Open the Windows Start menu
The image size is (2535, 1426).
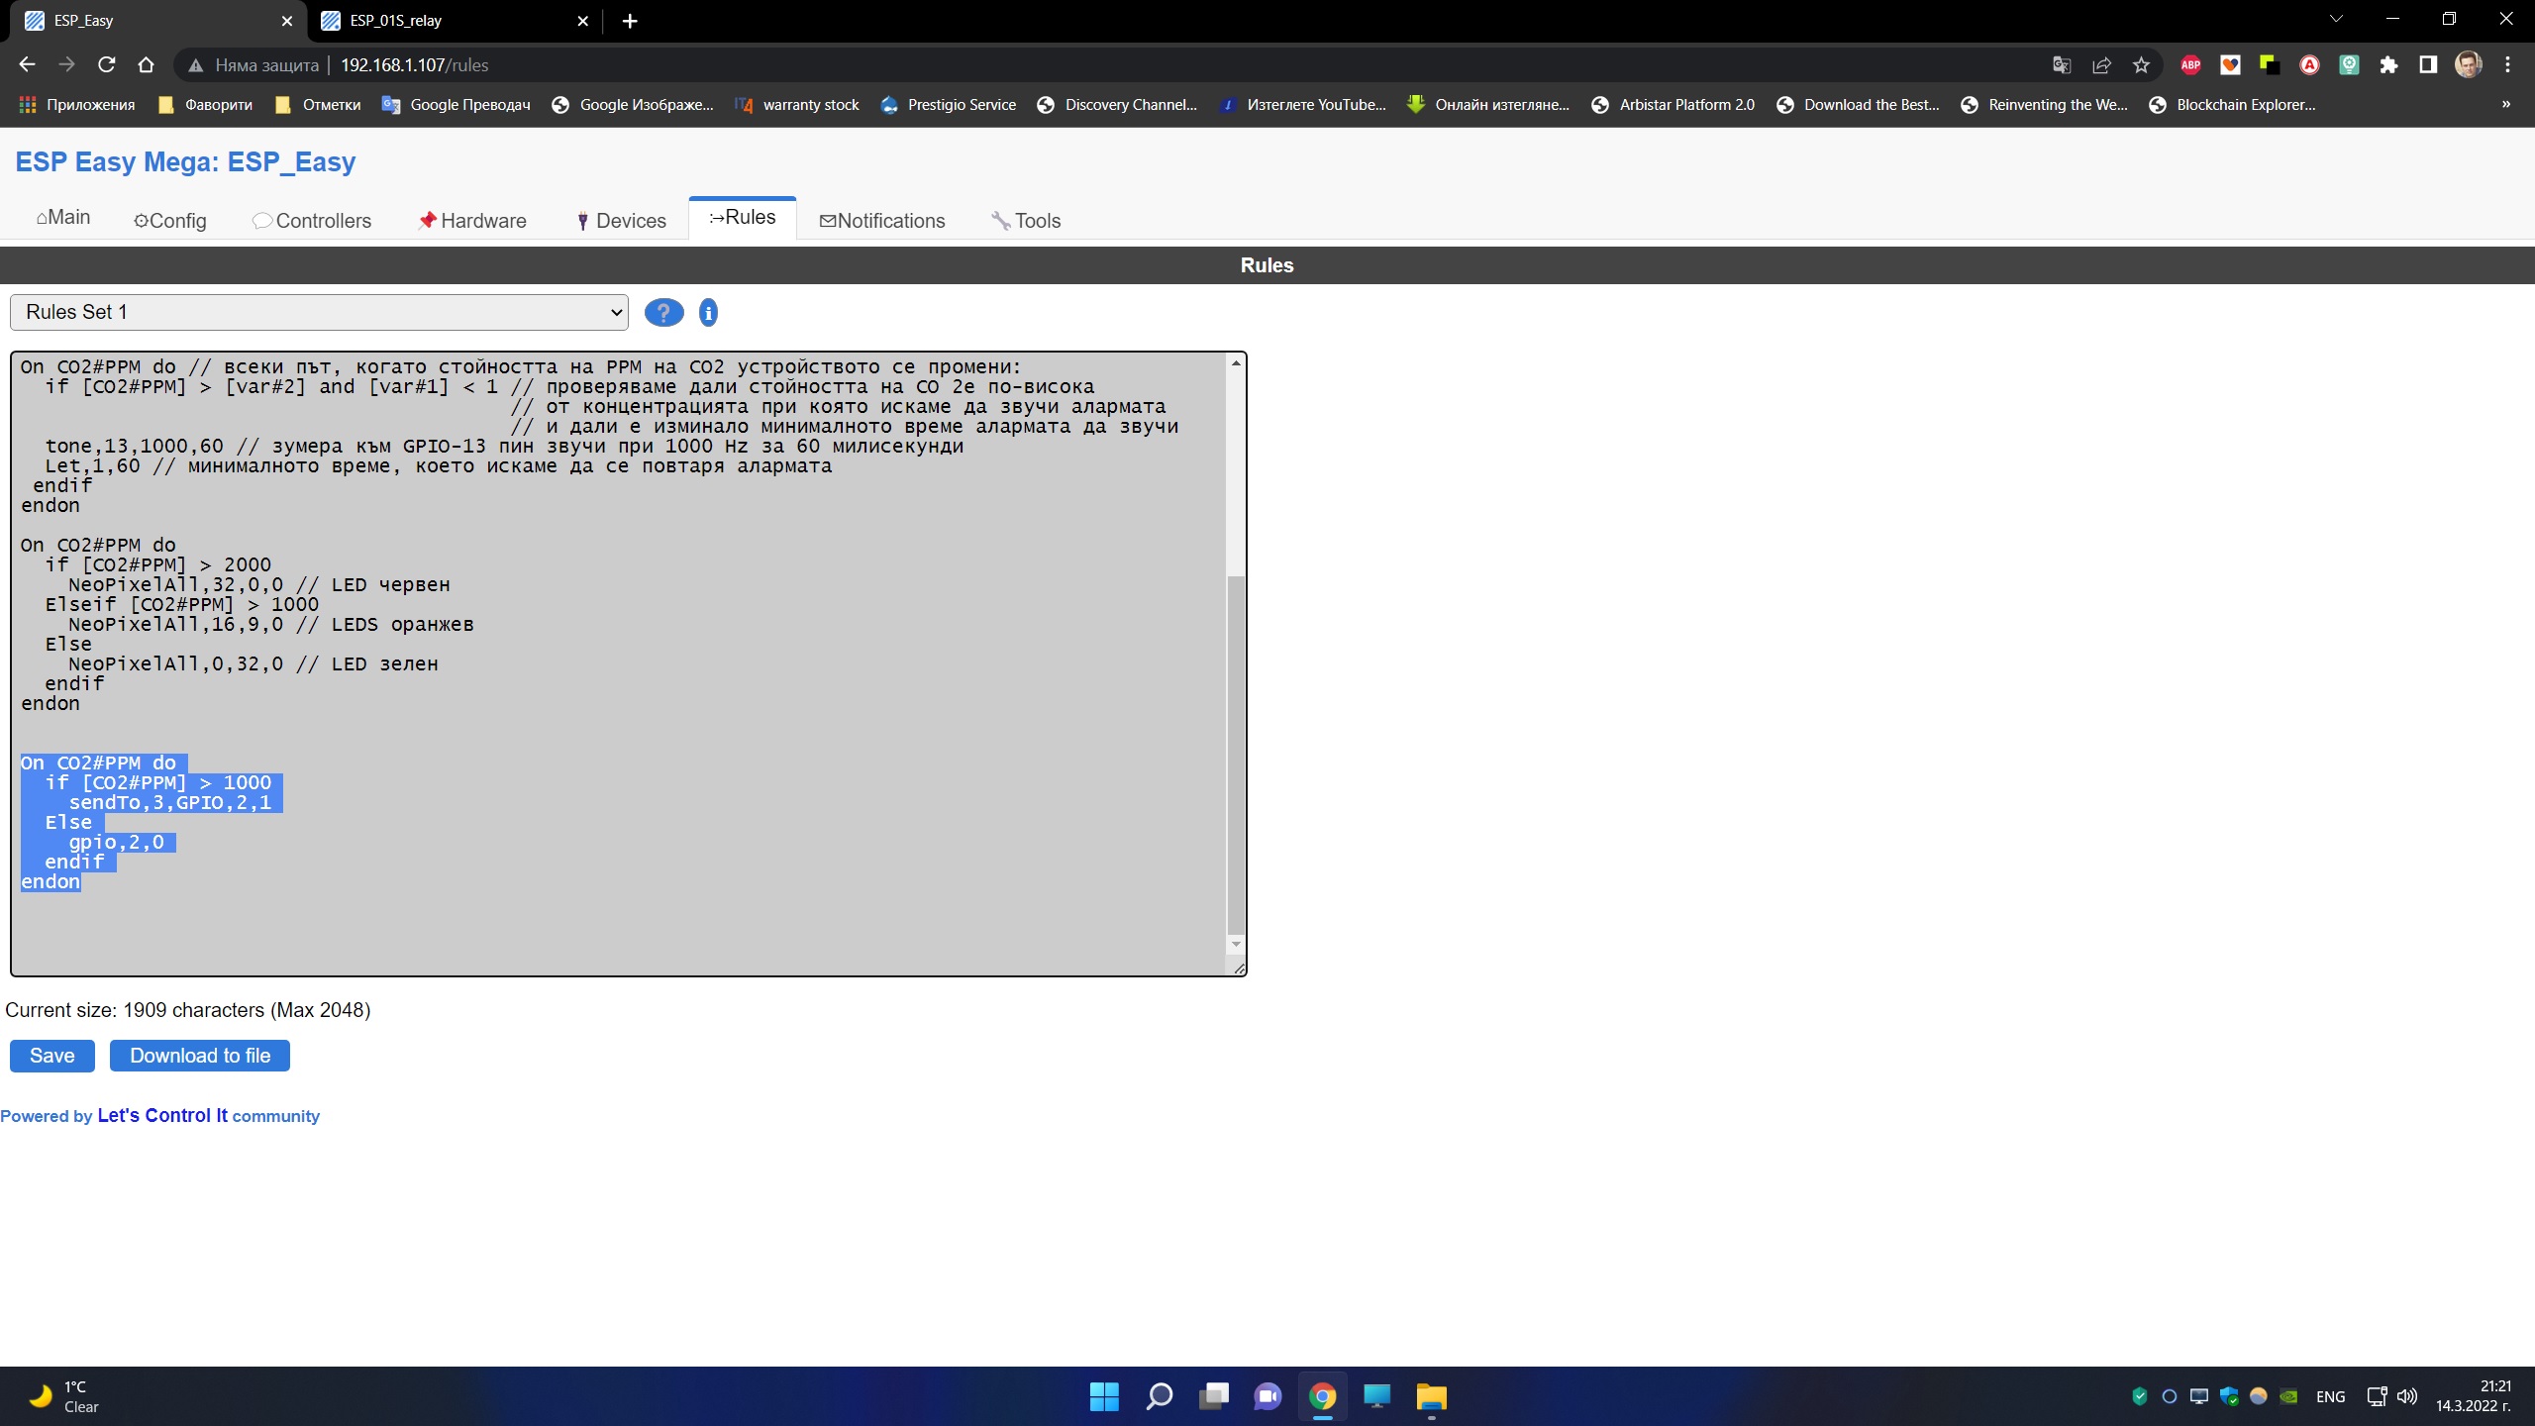(x=1104, y=1396)
